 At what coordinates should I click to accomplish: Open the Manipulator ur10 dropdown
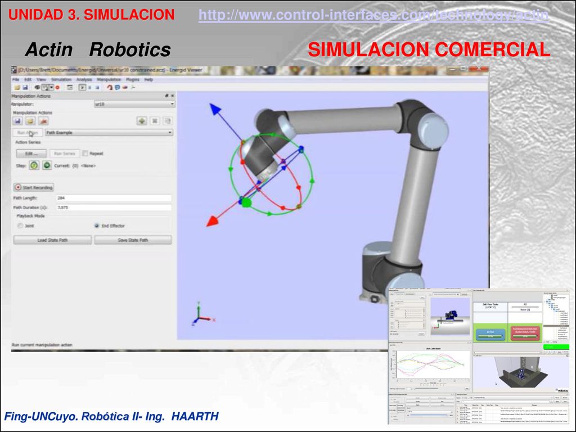click(134, 104)
